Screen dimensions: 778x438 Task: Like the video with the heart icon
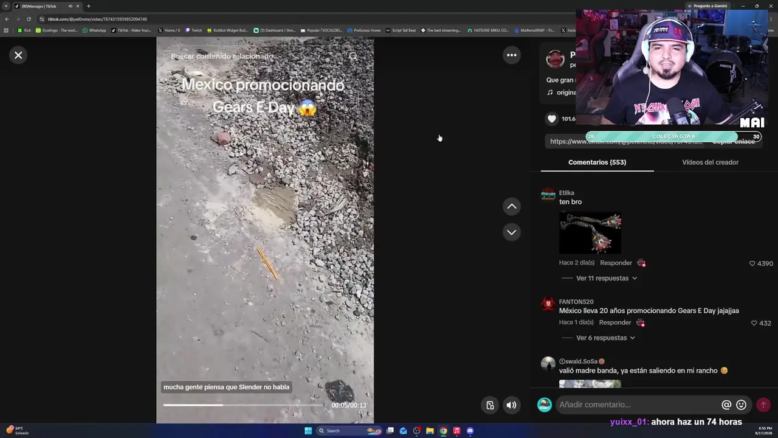552,119
